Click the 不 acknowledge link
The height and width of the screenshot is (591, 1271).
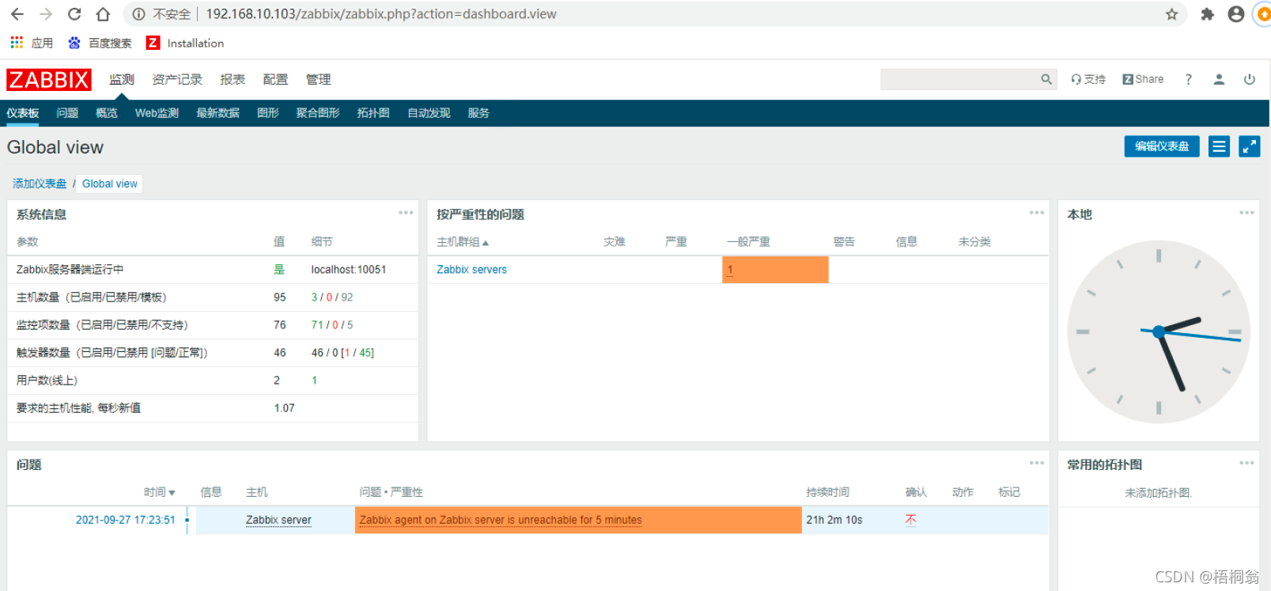click(x=910, y=520)
